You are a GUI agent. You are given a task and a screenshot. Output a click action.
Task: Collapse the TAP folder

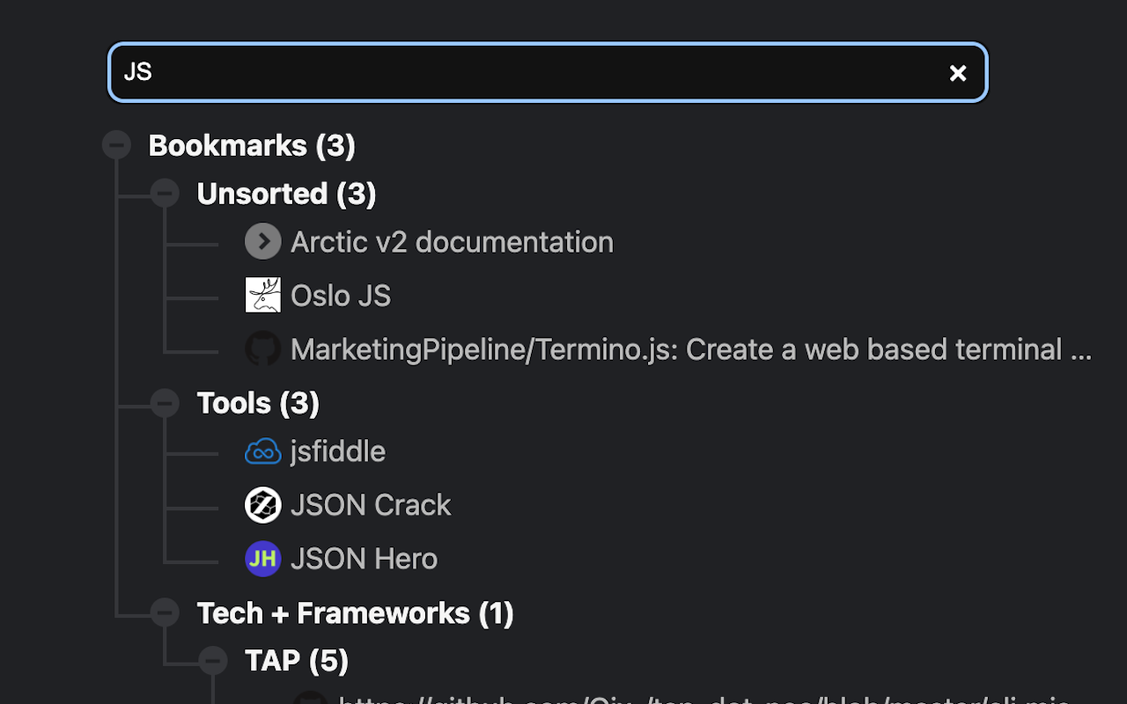coord(213,660)
